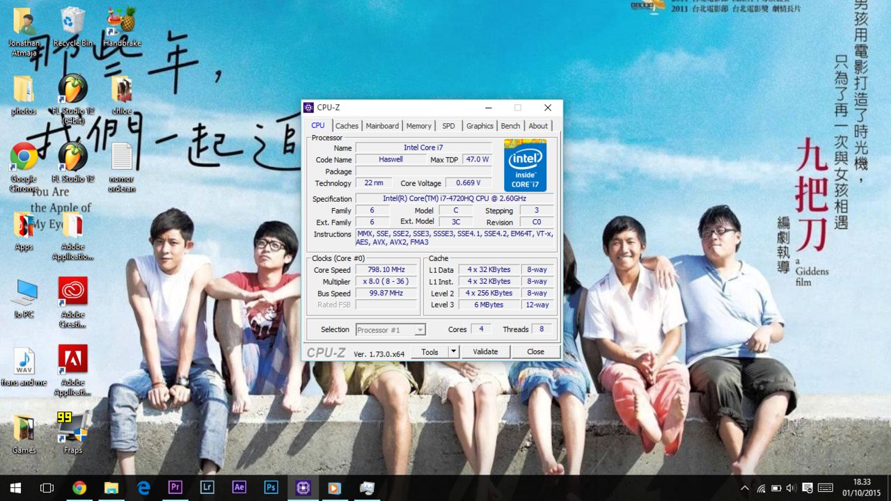
Task: Switch to the SPD tab
Action: pyautogui.click(x=448, y=126)
